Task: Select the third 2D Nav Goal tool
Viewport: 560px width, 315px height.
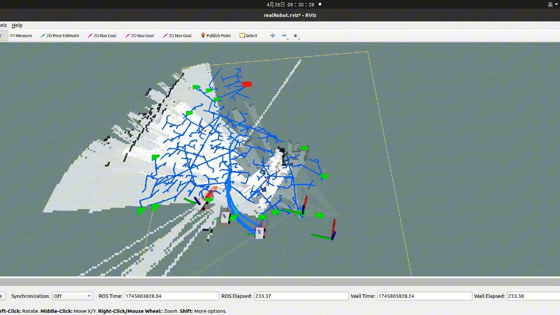Action: tap(177, 36)
